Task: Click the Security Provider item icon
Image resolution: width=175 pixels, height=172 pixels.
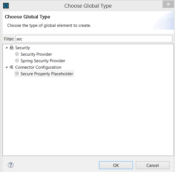Action: click(17, 54)
